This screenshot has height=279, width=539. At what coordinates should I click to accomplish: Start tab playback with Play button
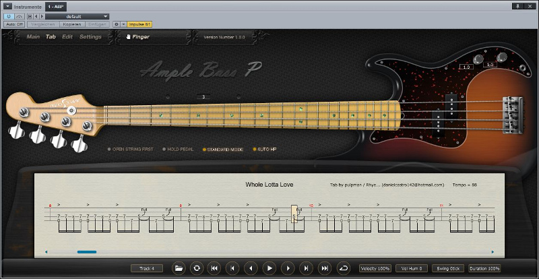tap(269, 268)
